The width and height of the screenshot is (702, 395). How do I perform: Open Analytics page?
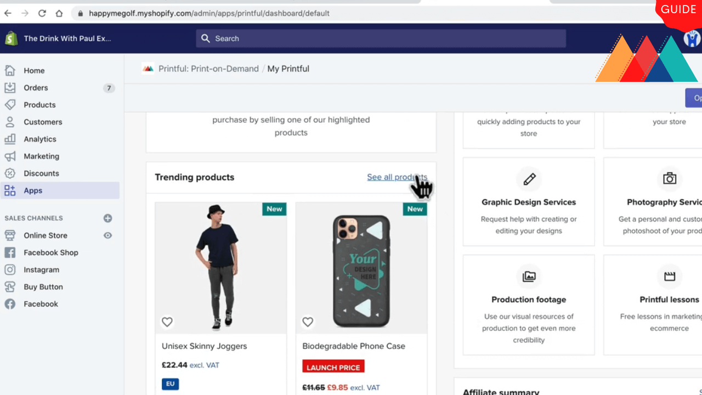[40, 139]
